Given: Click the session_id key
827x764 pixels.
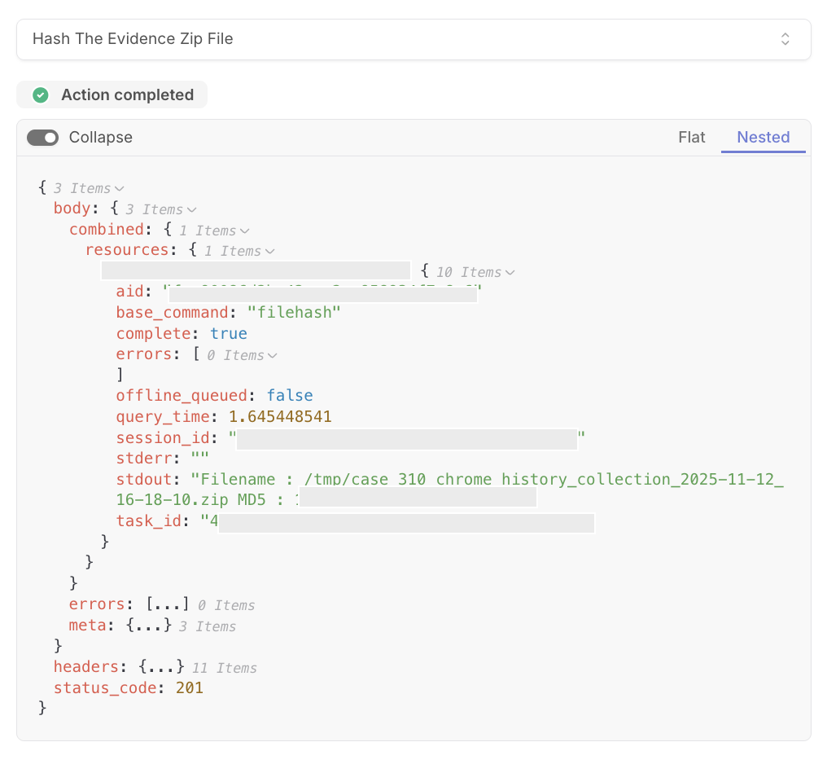Looking at the screenshot, I should (163, 438).
